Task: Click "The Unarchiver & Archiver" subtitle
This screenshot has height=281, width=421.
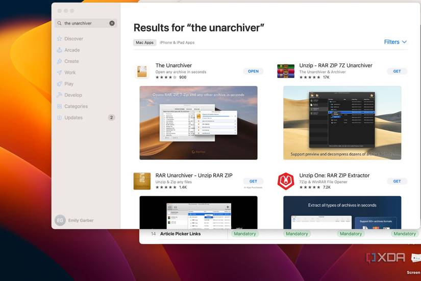Action: pos(323,72)
